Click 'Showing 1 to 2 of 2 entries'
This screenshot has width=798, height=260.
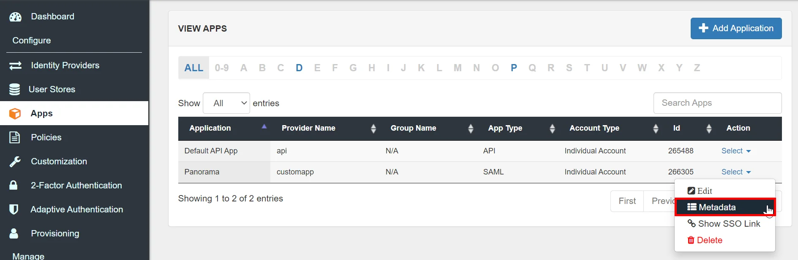click(231, 198)
